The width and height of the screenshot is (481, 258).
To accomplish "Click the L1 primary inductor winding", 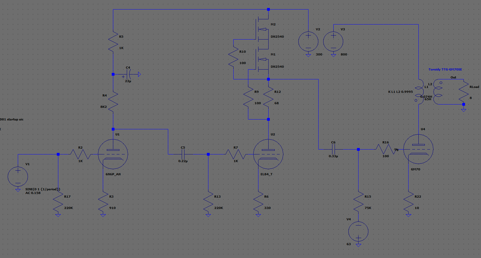I will click(419, 92).
